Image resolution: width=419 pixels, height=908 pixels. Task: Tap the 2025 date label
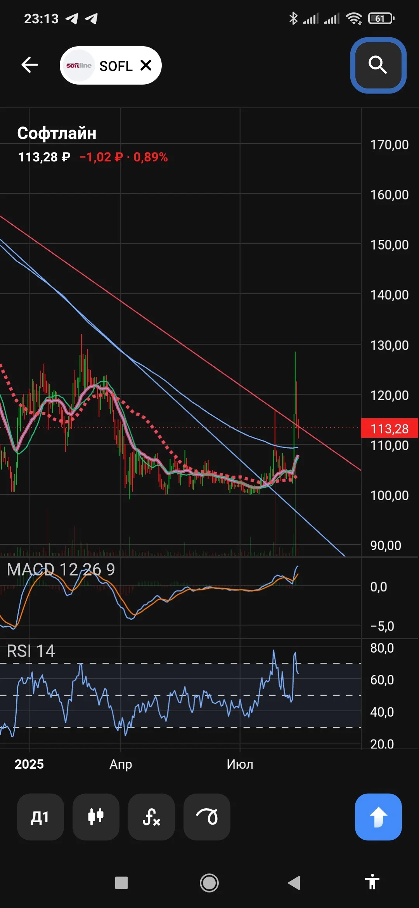[x=29, y=764]
